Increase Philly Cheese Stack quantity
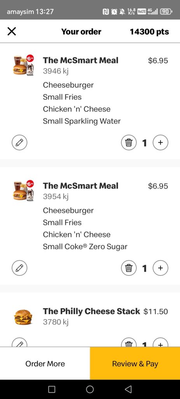180x399 pixels. coord(161,342)
